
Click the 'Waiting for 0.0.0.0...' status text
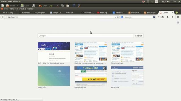pyautogui.click(x=10, y=100)
